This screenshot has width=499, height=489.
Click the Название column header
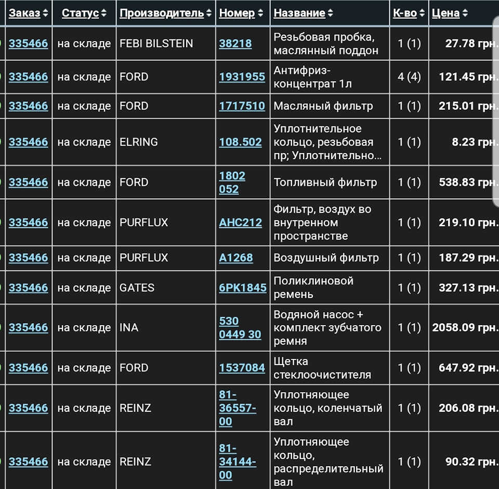pos(299,12)
